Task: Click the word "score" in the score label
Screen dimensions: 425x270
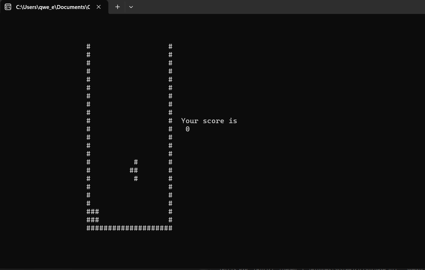Action: 213,121
